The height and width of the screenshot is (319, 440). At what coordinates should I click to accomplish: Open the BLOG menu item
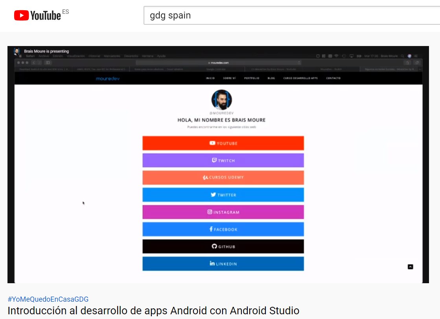(x=271, y=78)
